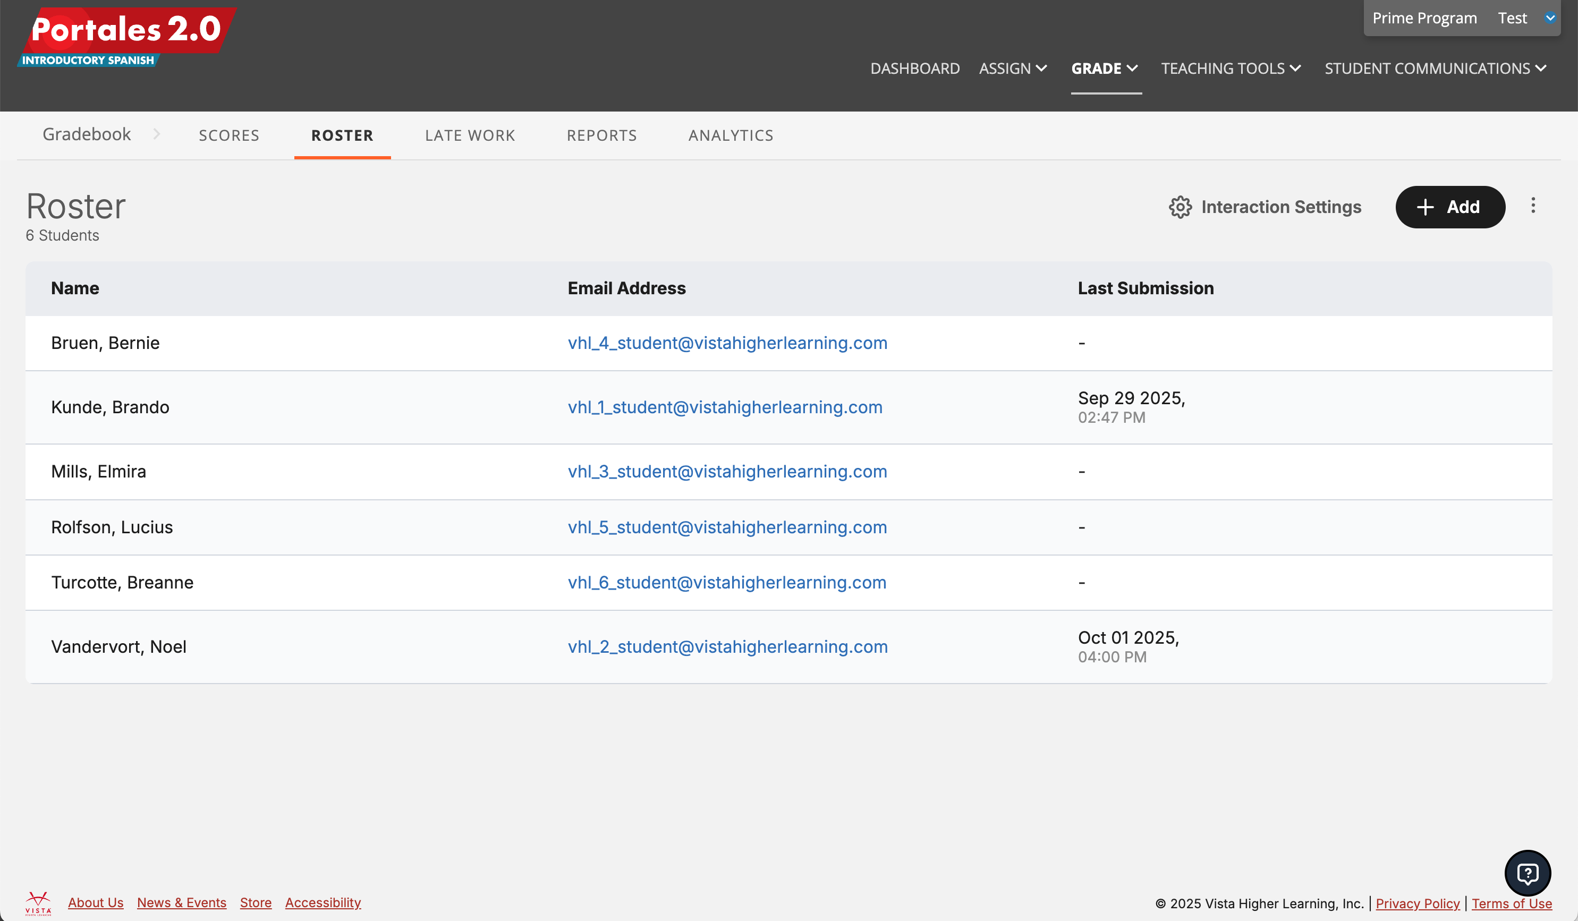Open the three-dot roster options menu
Viewport: 1578px width, 921px height.
1533,206
